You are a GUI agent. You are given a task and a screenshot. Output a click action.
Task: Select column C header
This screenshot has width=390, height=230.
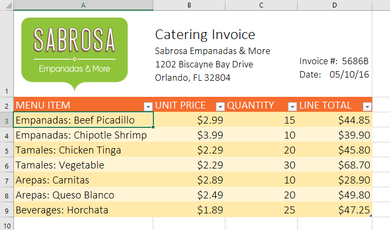point(261,5)
